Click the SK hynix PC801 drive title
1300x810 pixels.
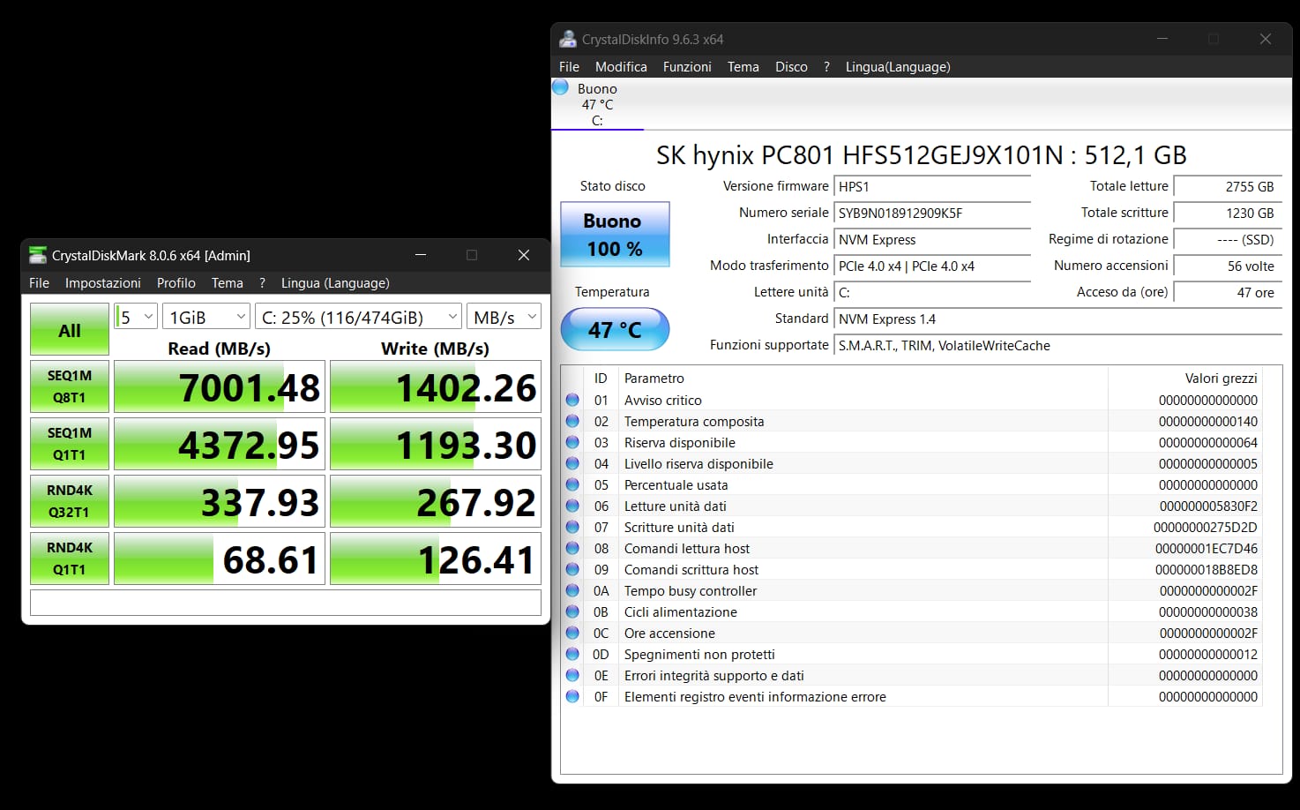coord(921,155)
